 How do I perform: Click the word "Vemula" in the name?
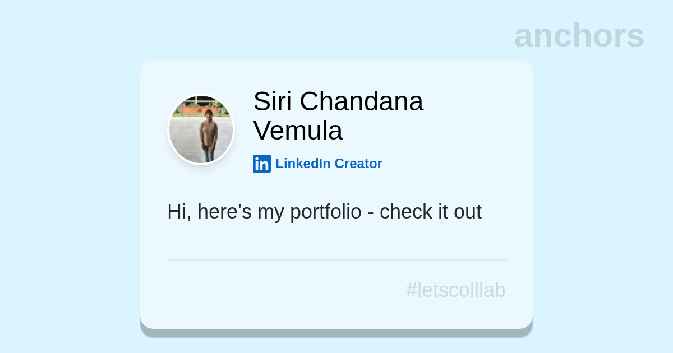click(x=298, y=131)
